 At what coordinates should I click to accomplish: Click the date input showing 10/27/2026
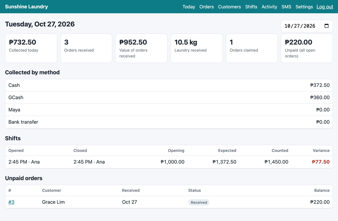click(x=307, y=26)
